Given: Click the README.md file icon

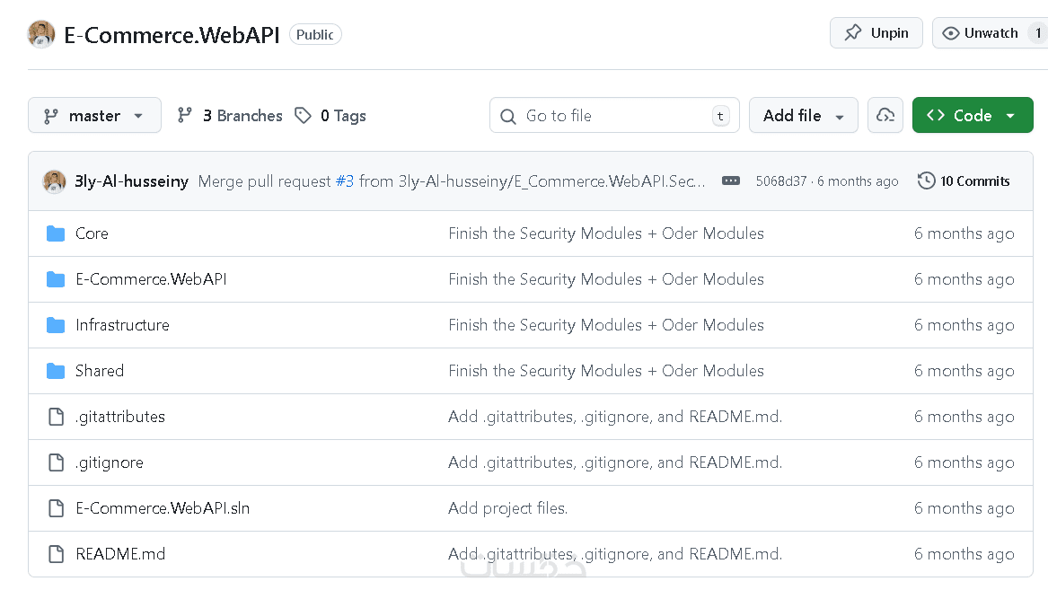Looking at the screenshot, I should pyautogui.click(x=56, y=554).
